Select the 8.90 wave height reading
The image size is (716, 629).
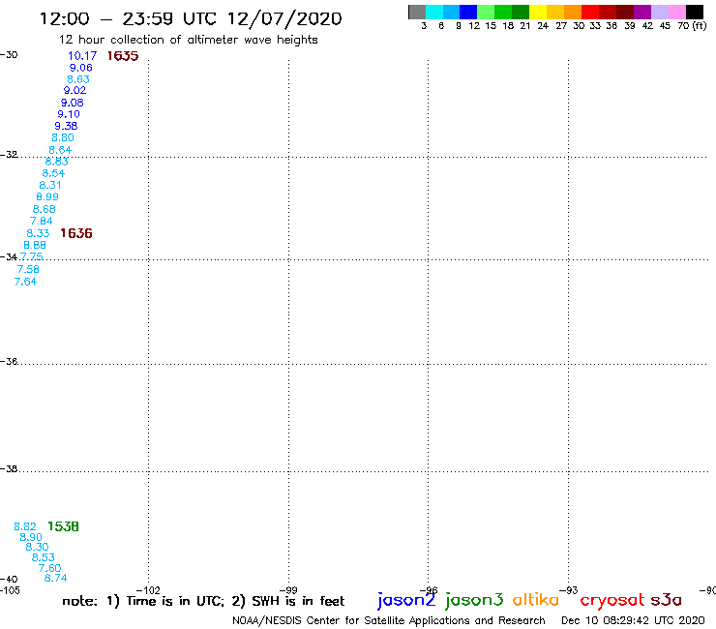tap(31, 537)
